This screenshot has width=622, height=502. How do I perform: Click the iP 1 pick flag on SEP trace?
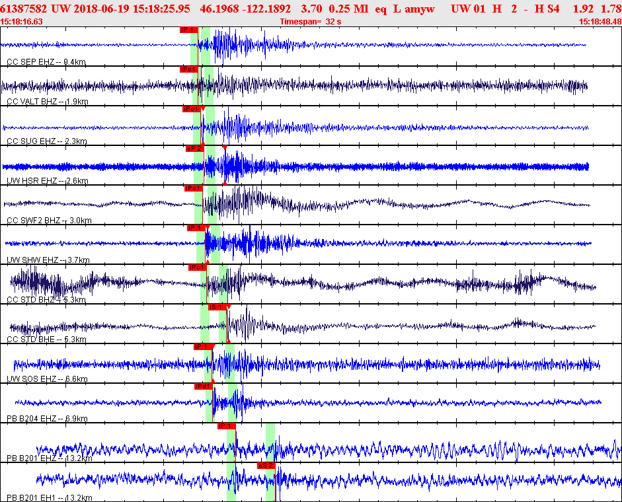coord(188,30)
